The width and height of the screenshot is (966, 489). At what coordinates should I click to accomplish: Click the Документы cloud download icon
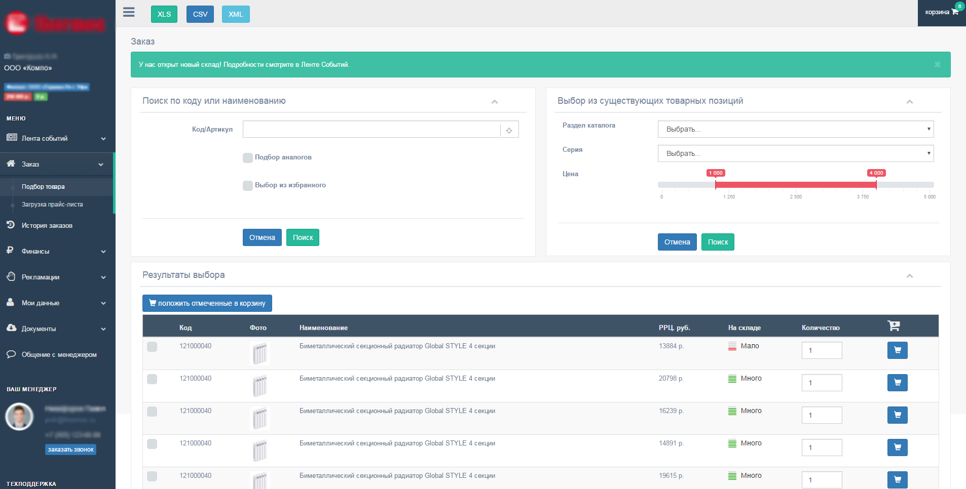pos(12,328)
